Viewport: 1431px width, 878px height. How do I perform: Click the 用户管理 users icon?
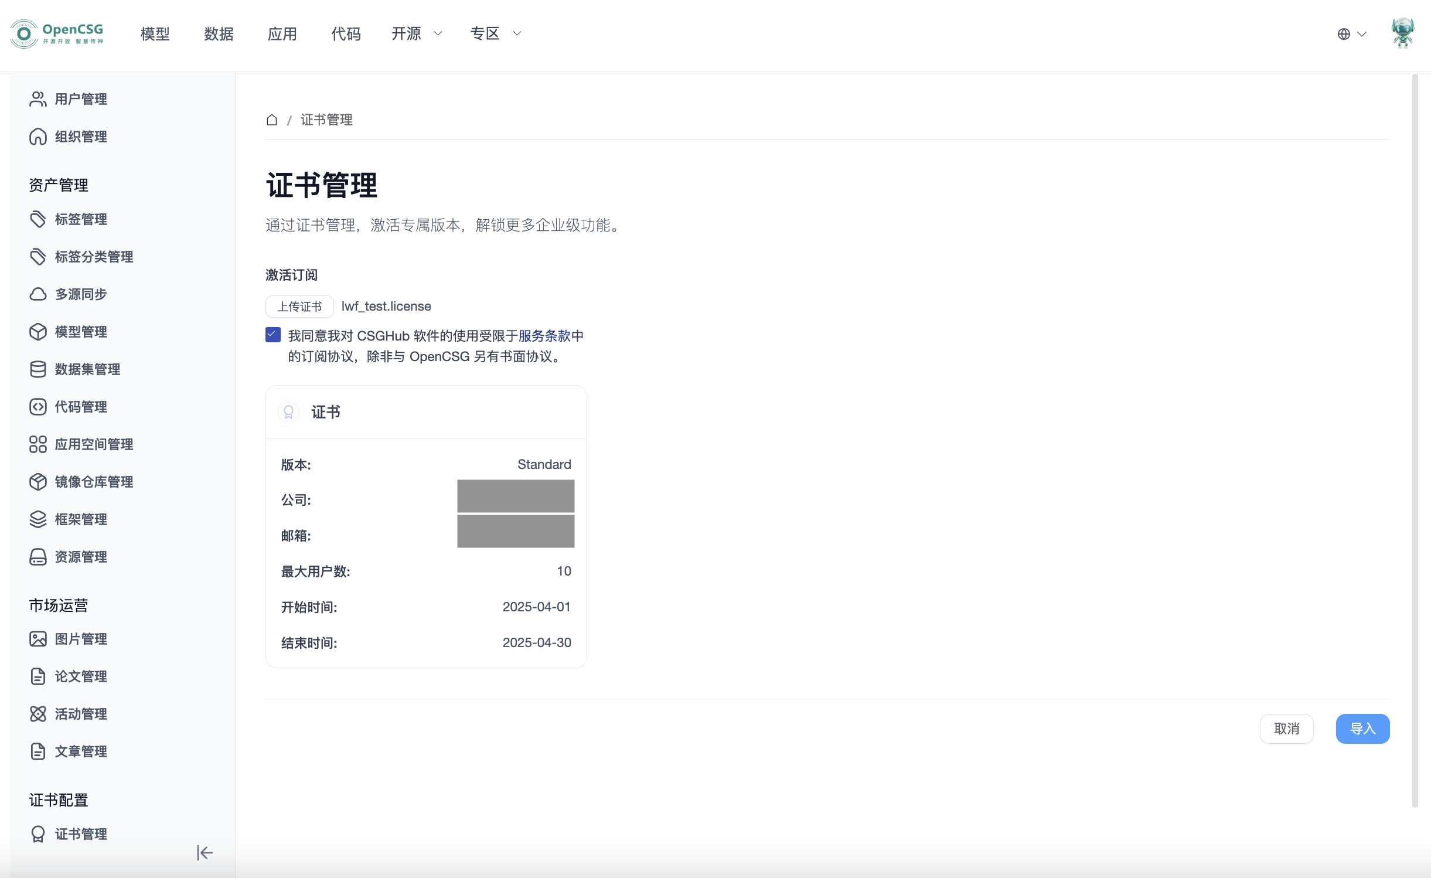click(x=38, y=99)
